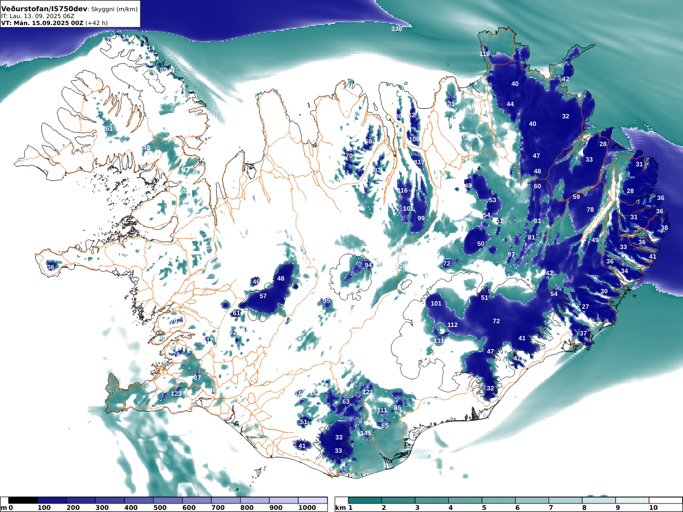This screenshot has height=512, width=683.
Task: Pick the 8–9 km legend swatch
Action: click(x=599, y=500)
